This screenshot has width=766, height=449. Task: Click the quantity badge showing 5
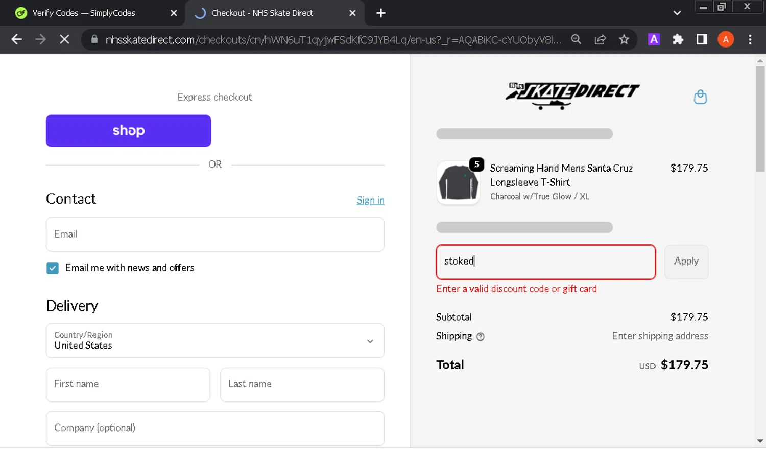tap(476, 164)
